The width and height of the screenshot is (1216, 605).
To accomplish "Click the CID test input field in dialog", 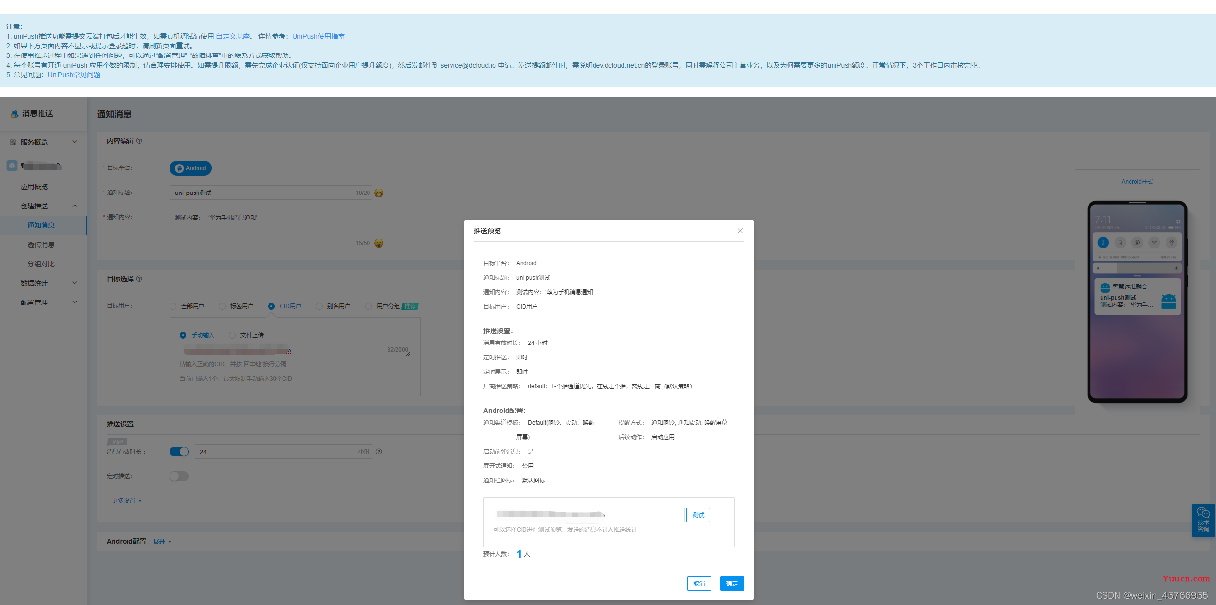I will (x=589, y=515).
